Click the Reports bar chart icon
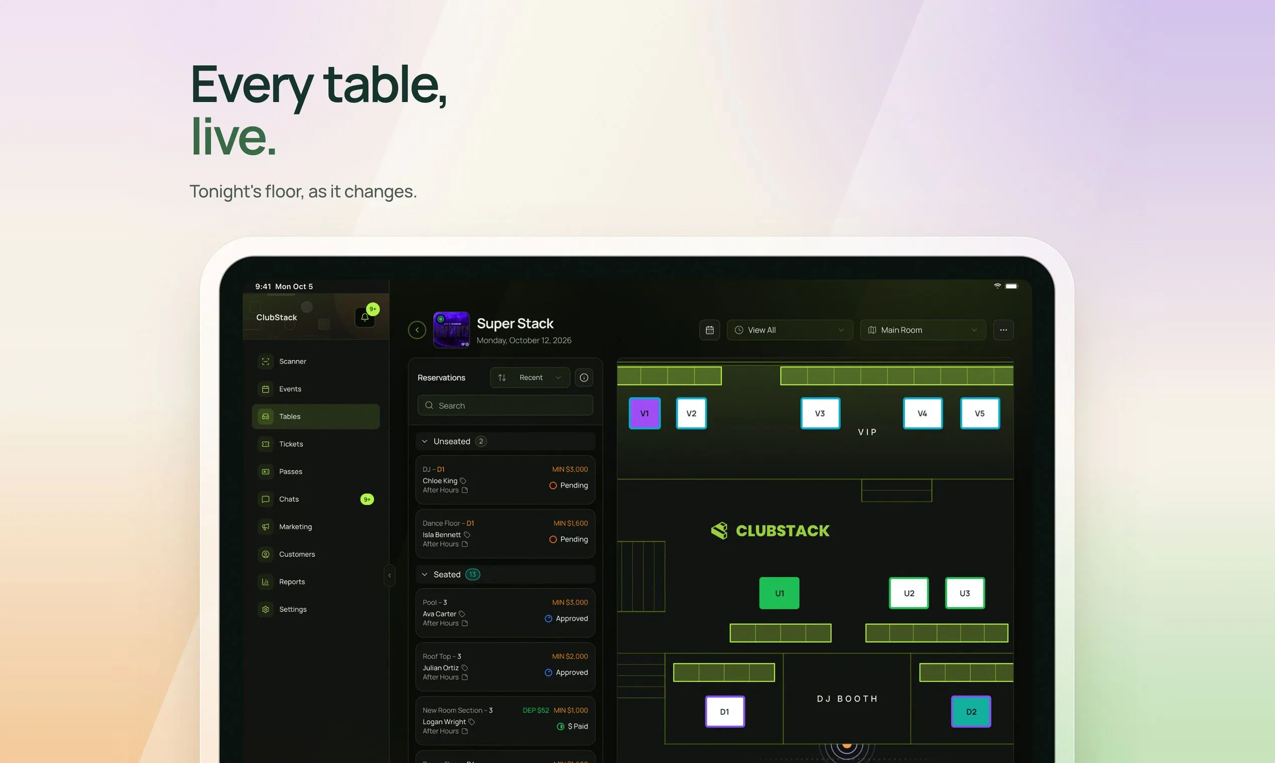The height and width of the screenshot is (763, 1275). click(x=265, y=581)
